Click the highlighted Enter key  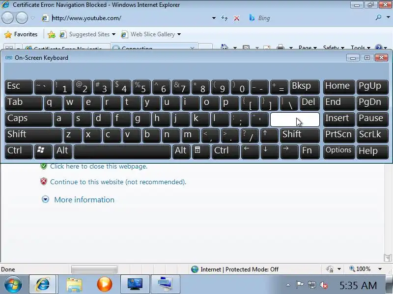point(295,119)
